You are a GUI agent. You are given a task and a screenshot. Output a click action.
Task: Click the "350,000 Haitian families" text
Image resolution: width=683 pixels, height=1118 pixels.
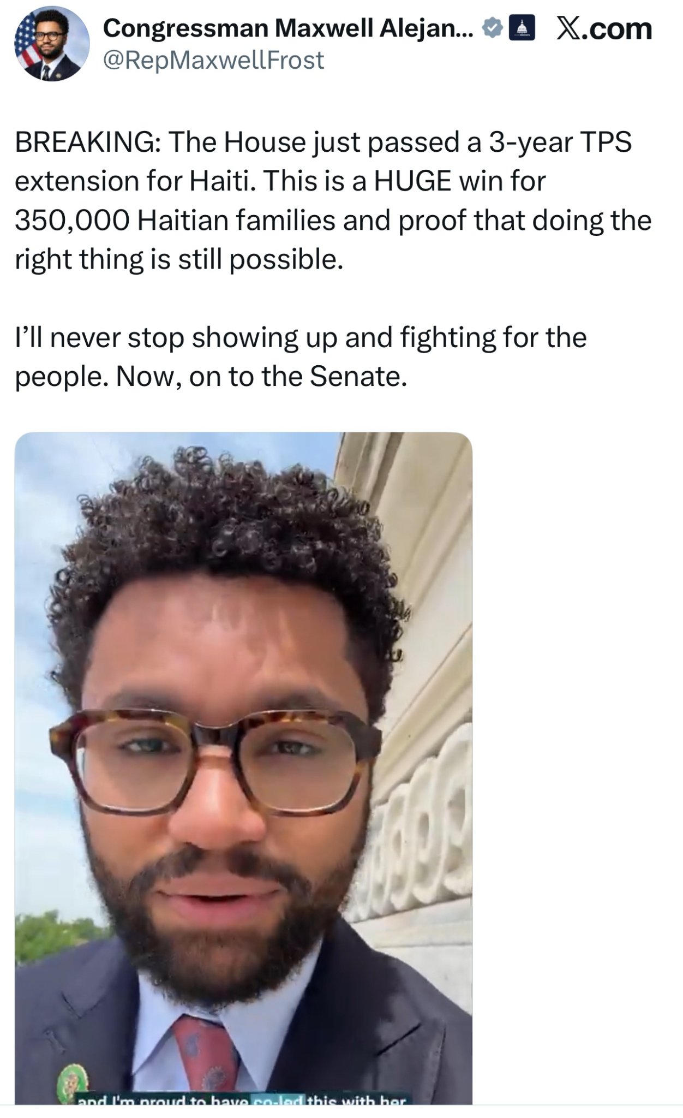pos(177,221)
